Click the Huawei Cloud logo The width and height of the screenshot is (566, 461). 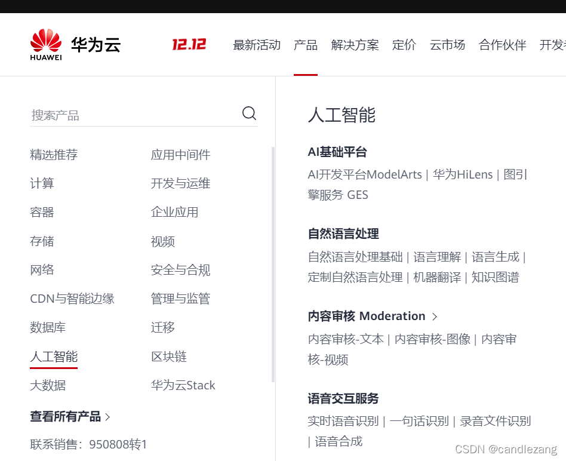[75, 44]
